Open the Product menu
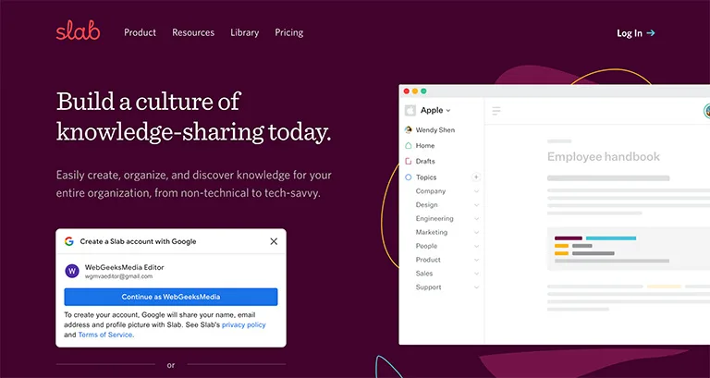 [140, 32]
